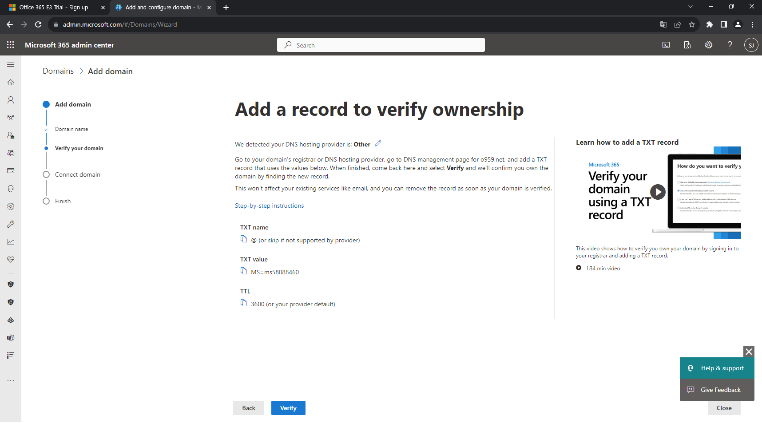The width and height of the screenshot is (762, 423).
Task: Copy TXT value MS=ms58088460
Action: point(244,271)
